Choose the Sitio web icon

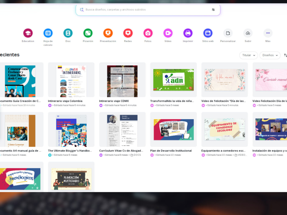tap(208, 33)
